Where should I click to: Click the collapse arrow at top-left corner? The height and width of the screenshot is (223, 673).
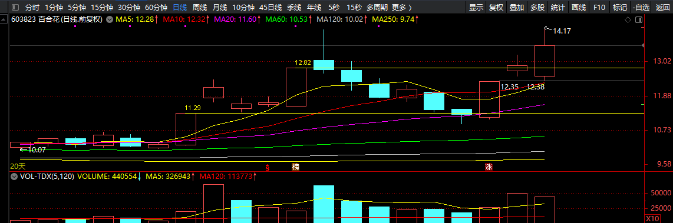(x=4, y=19)
